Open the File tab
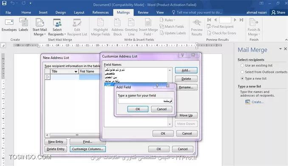 [8, 12]
